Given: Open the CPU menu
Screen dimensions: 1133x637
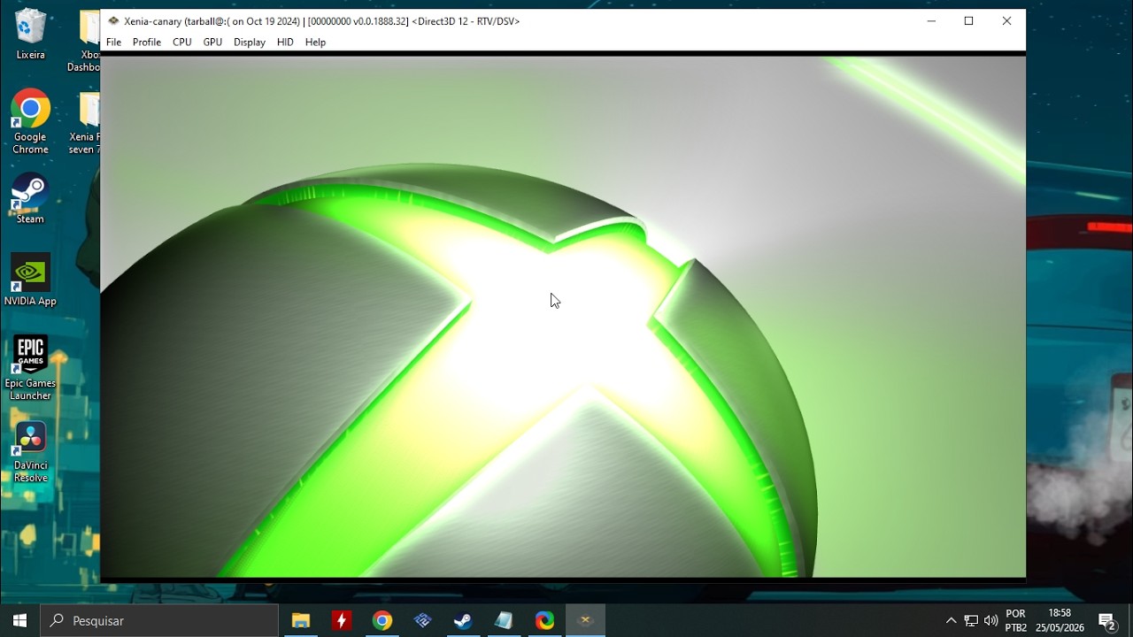Looking at the screenshot, I should [182, 42].
